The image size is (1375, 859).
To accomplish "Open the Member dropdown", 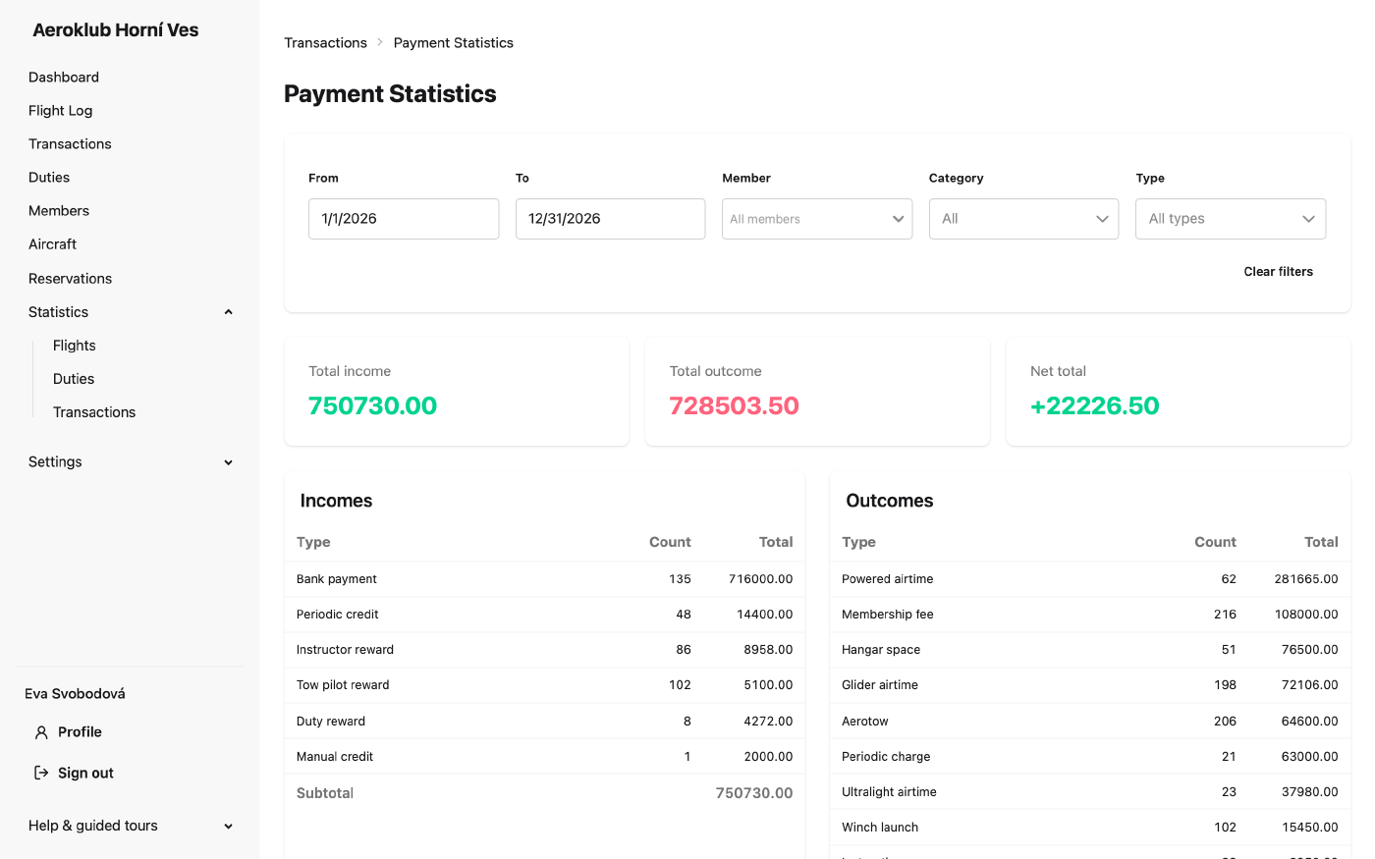I will [817, 219].
